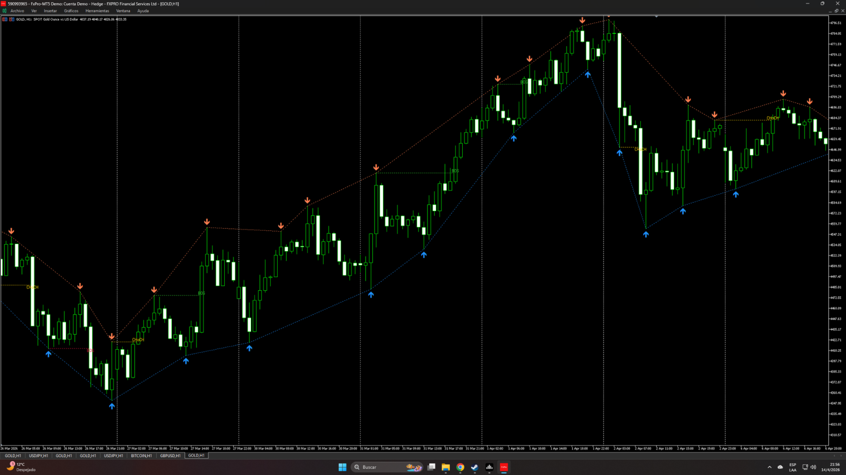Open the Archivo menu
This screenshot has height=475, width=846.
[17, 11]
